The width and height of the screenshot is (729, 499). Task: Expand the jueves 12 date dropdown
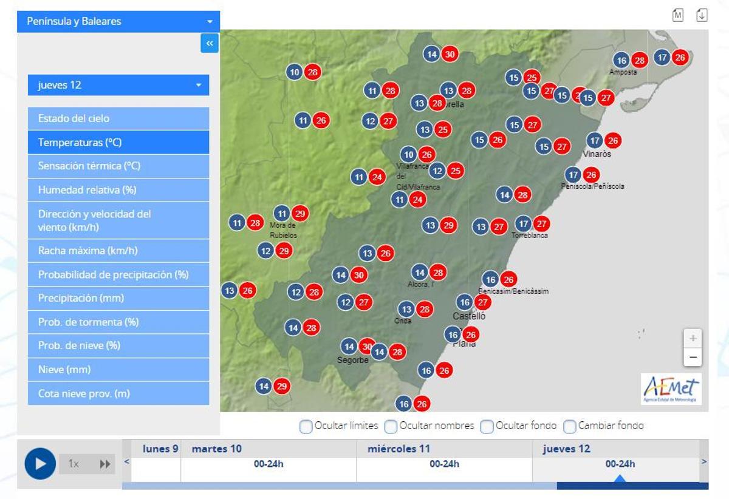118,85
